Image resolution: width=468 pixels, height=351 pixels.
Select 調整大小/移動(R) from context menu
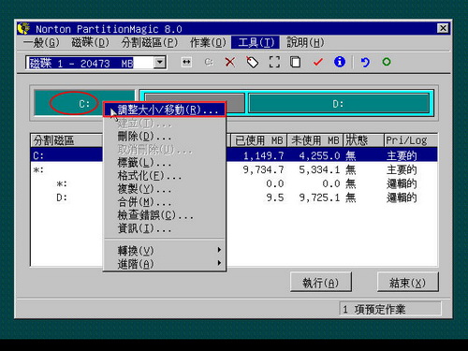164,110
